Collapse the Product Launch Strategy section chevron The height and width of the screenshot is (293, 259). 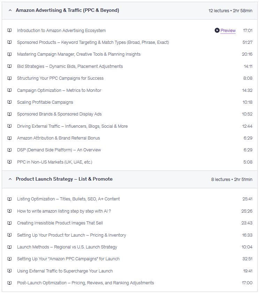pyautogui.click(x=10, y=179)
